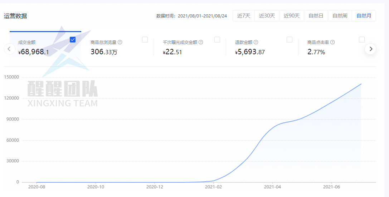Click the 60000 y-axis label
The height and width of the screenshot is (197, 389).
click(x=13, y=140)
